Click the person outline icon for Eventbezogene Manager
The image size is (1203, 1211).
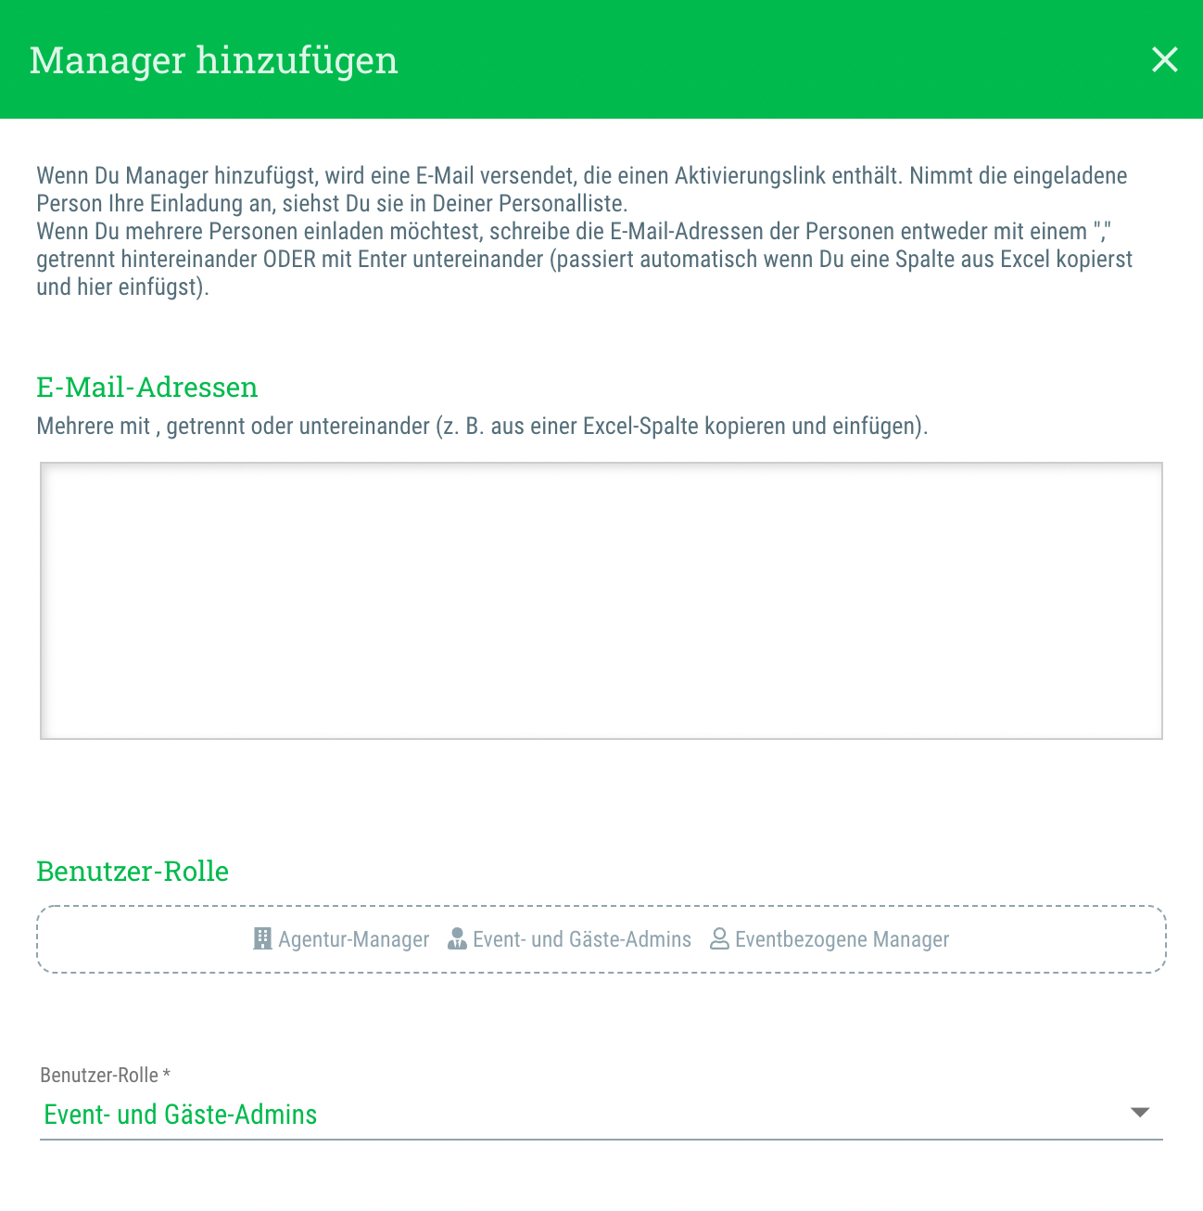719,939
